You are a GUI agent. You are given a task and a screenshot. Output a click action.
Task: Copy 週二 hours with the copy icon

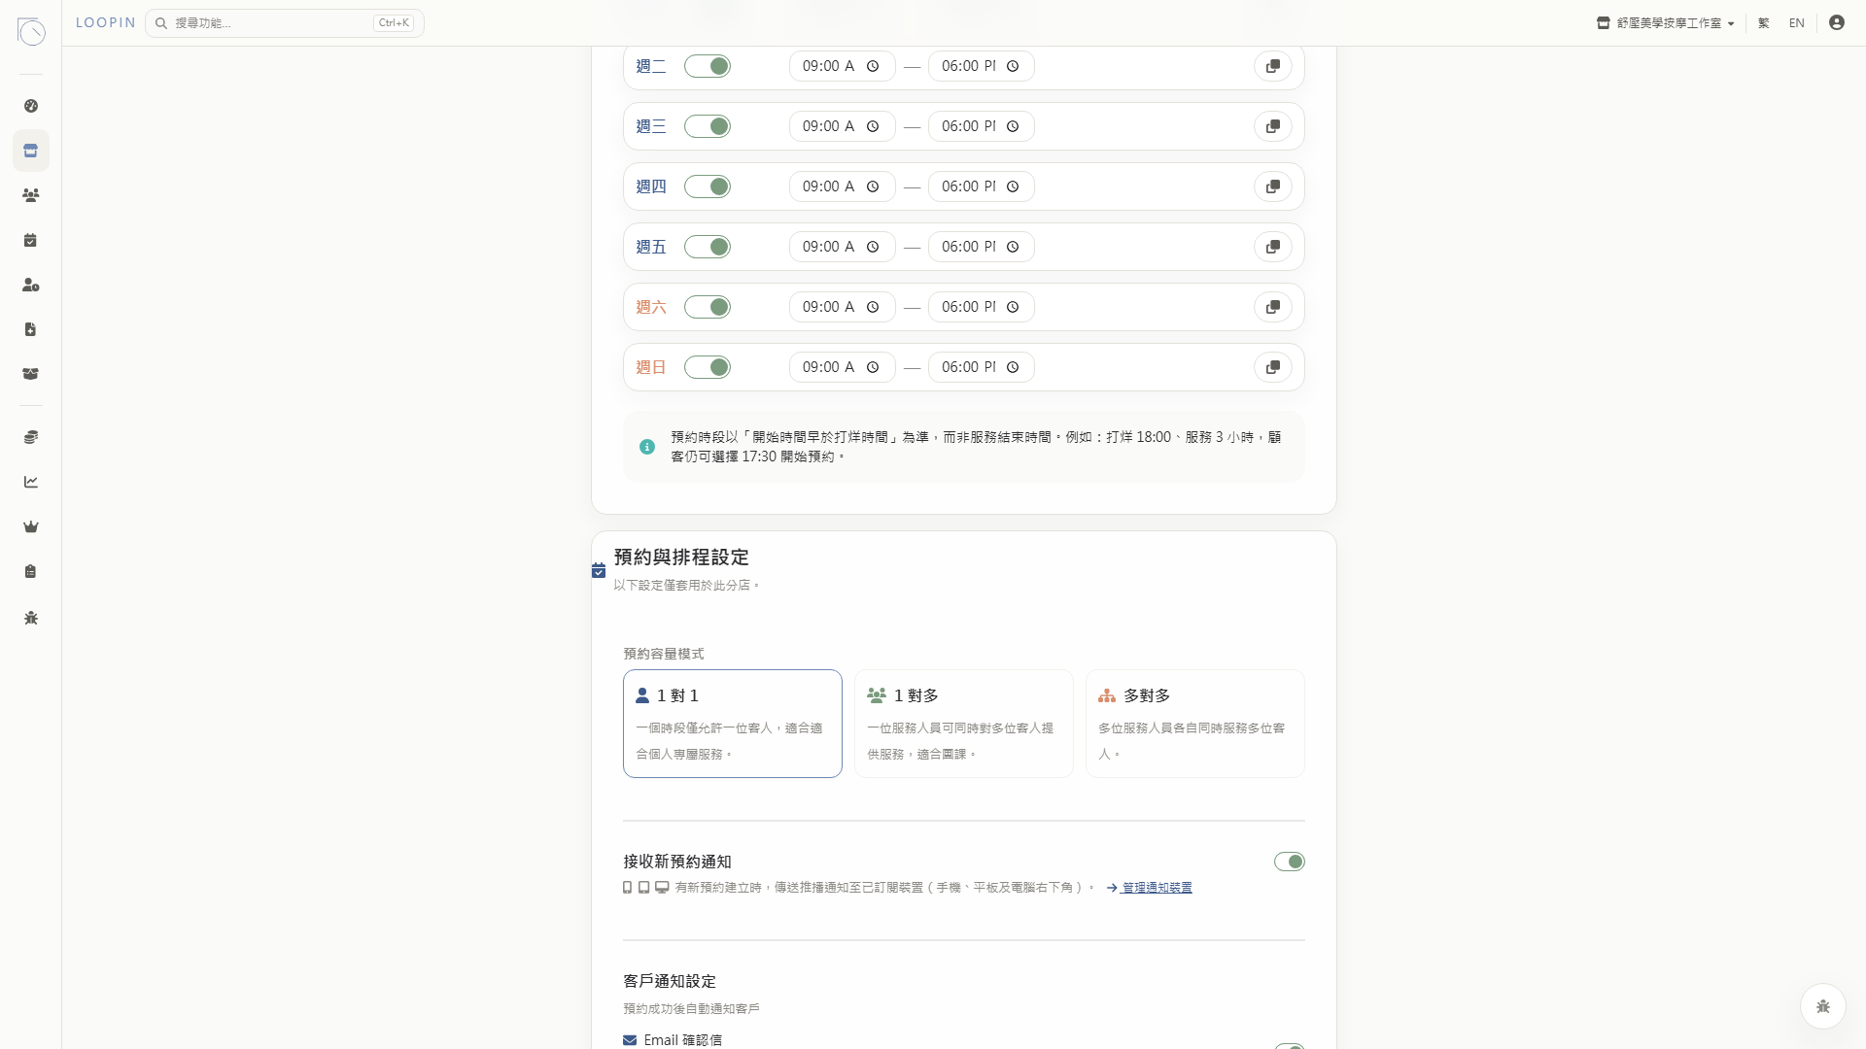point(1273,66)
